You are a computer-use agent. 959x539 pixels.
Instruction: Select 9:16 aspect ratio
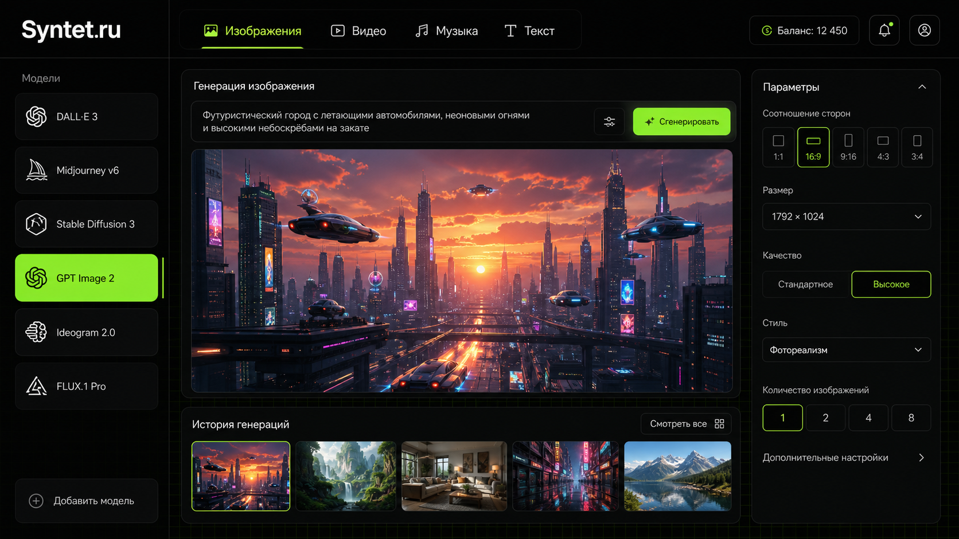coord(848,147)
